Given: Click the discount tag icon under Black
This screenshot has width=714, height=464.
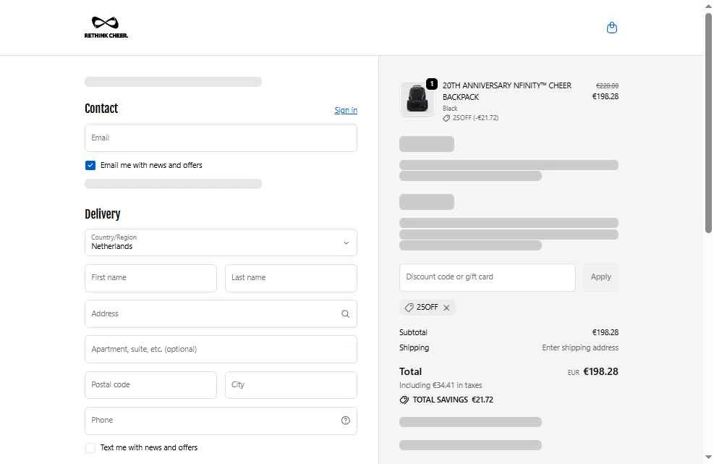Looking at the screenshot, I should point(446,118).
